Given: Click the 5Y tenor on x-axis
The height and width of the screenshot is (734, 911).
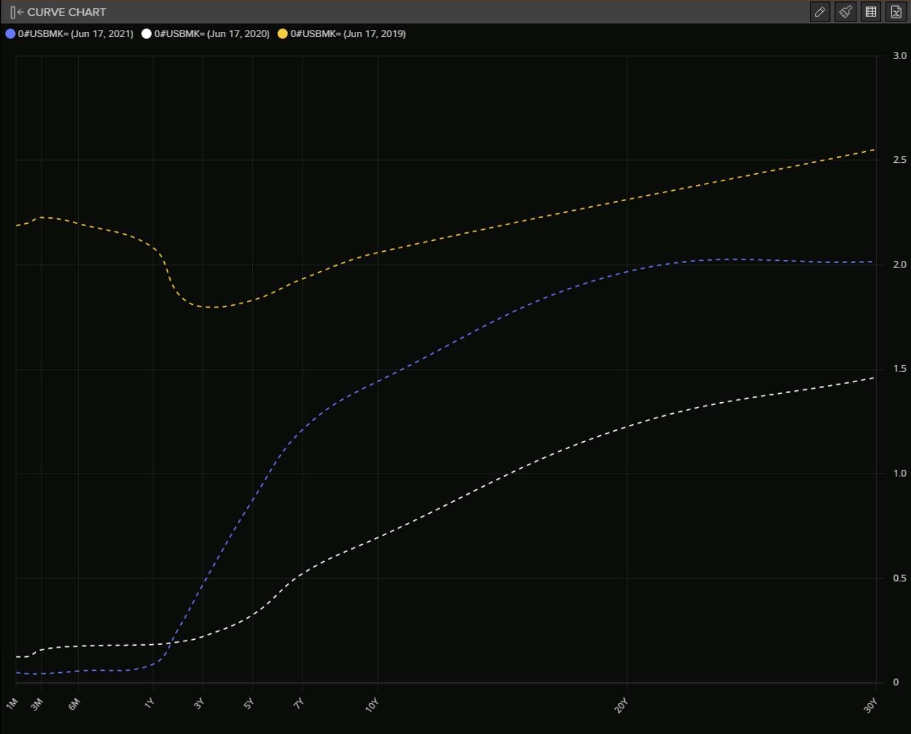Looking at the screenshot, I should [x=249, y=704].
